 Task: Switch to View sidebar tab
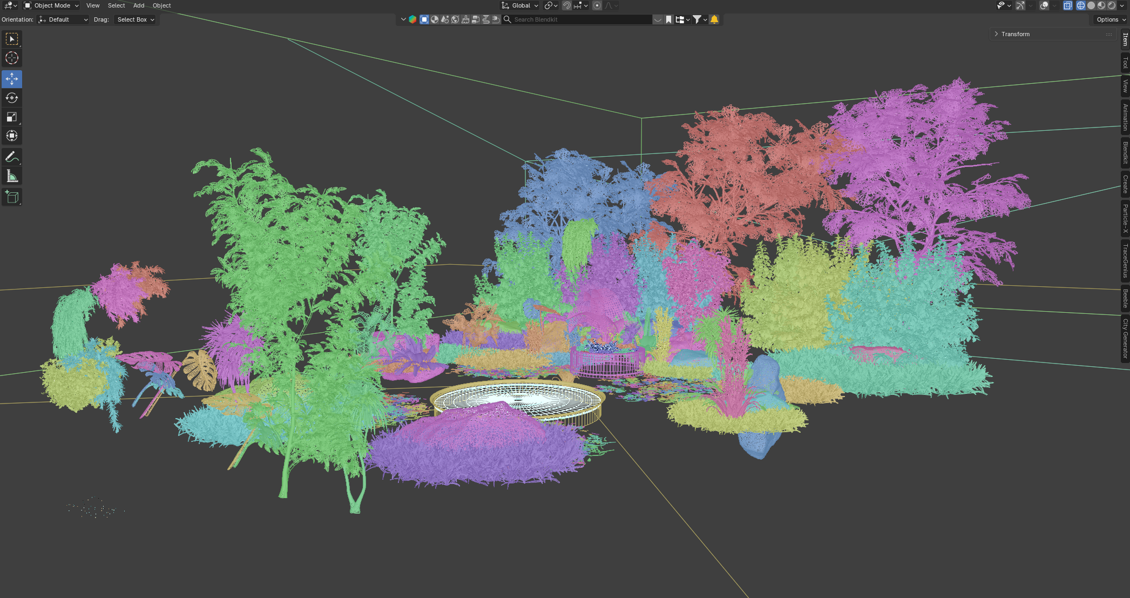pyautogui.click(x=1125, y=86)
